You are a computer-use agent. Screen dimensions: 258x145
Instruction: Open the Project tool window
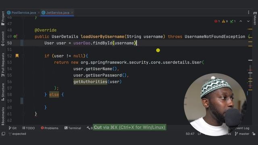3,18
